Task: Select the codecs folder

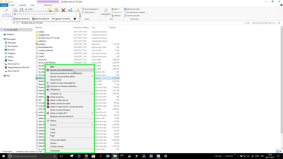Action: click(x=41, y=32)
